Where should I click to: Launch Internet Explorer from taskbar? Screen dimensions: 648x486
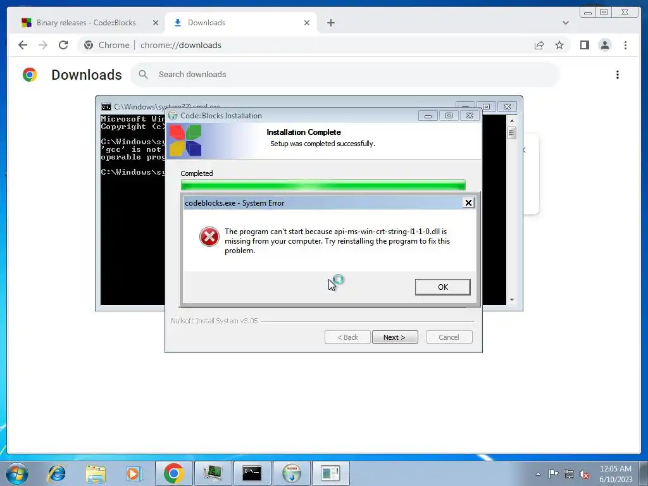click(x=56, y=473)
